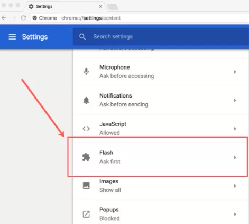The image size is (249, 224).
Task: Open a new tab button
Action: [113, 7]
